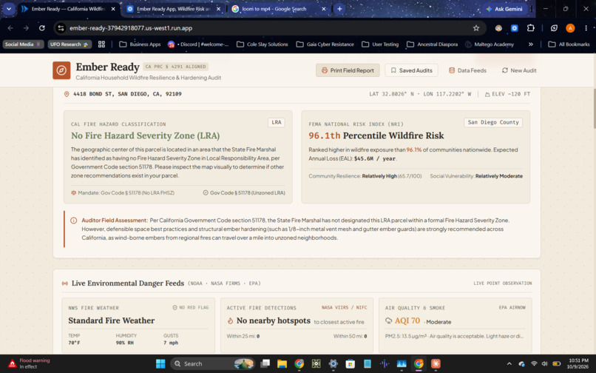Viewport: 596px width, 373px height.
Task: Switch to the Ember Ready — California Wildfire tab
Action: [69, 9]
